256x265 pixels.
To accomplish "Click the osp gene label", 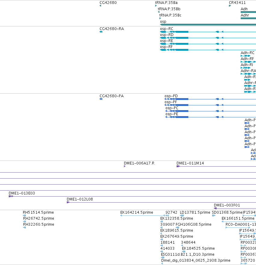I will [163, 22].
